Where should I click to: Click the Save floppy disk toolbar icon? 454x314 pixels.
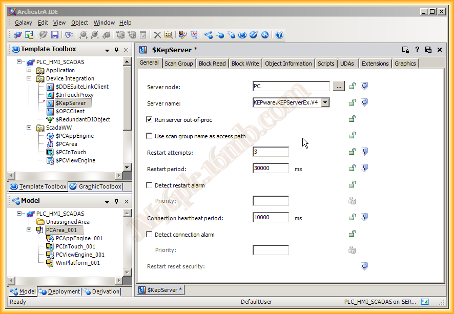point(55,35)
